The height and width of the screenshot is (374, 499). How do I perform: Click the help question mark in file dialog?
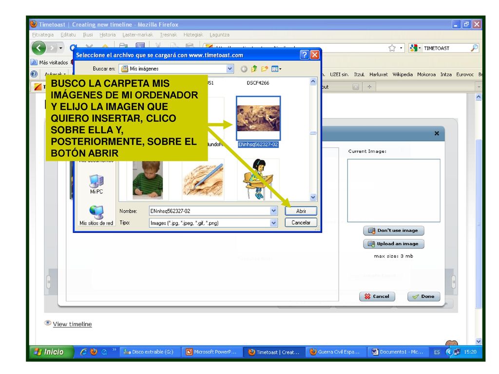(304, 55)
